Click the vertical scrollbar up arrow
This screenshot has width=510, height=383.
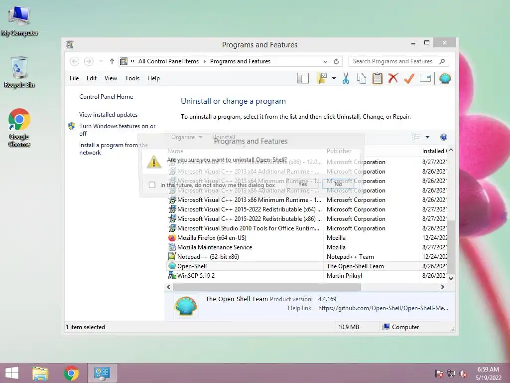click(x=451, y=150)
